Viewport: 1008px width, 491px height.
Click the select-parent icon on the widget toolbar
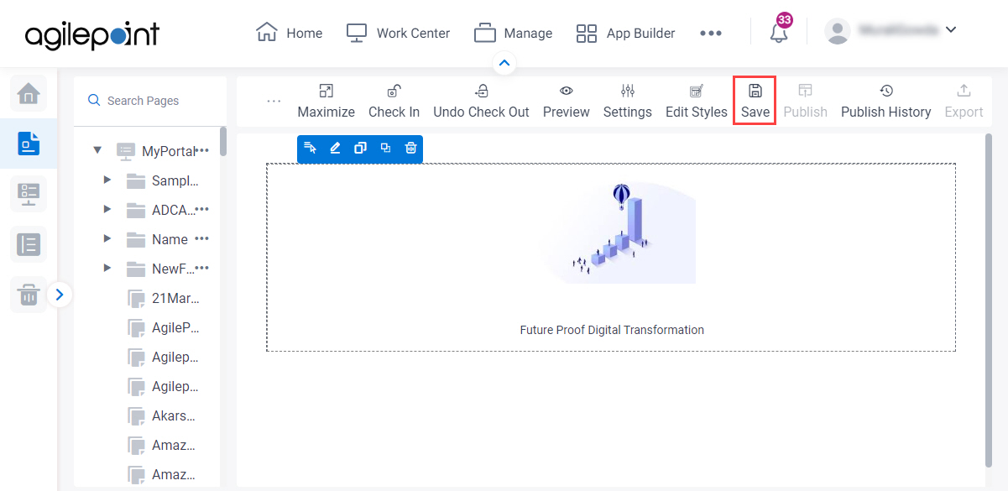(x=311, y=148)
